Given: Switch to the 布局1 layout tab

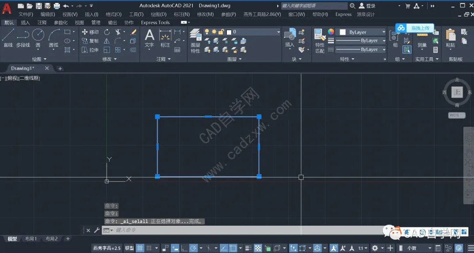Looking at the screenshot, I should tap(30, 239).
